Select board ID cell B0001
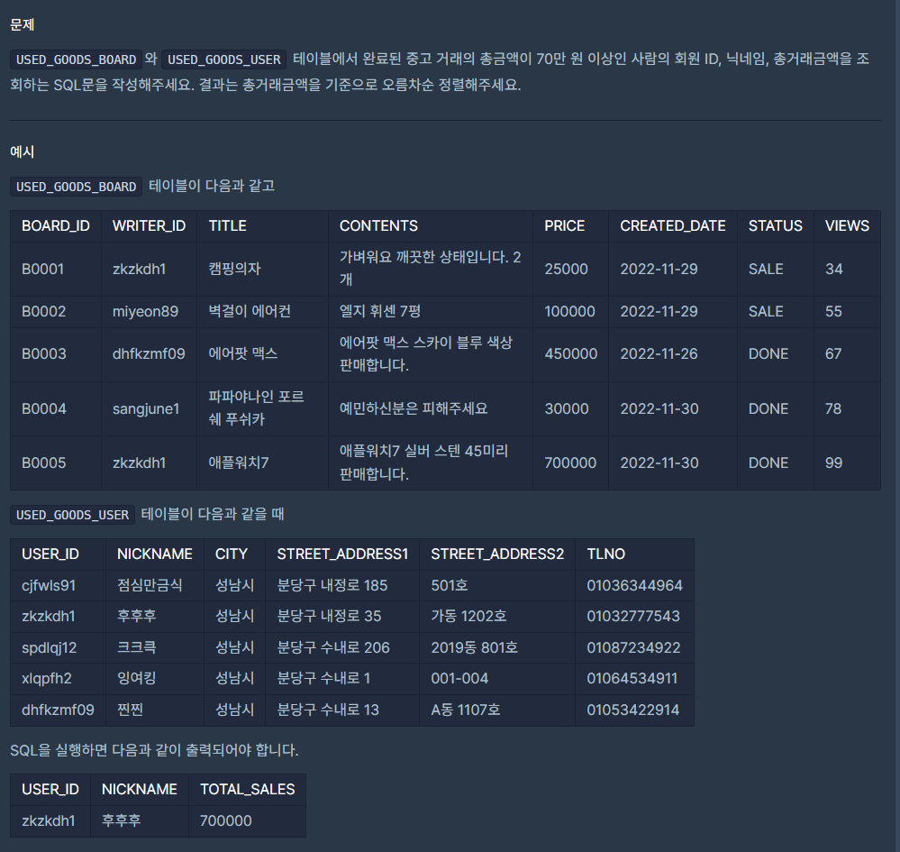 pos(42,269)
